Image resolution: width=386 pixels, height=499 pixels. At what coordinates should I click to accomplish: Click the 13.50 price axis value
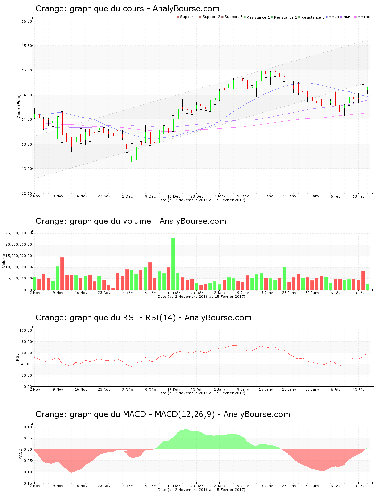pos(27,144)
